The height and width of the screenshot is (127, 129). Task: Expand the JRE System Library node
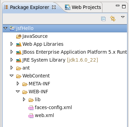click(x=12, y=60)
